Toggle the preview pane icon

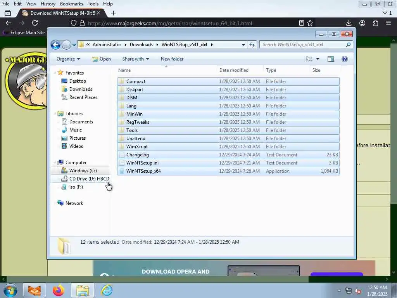(331, 59)
